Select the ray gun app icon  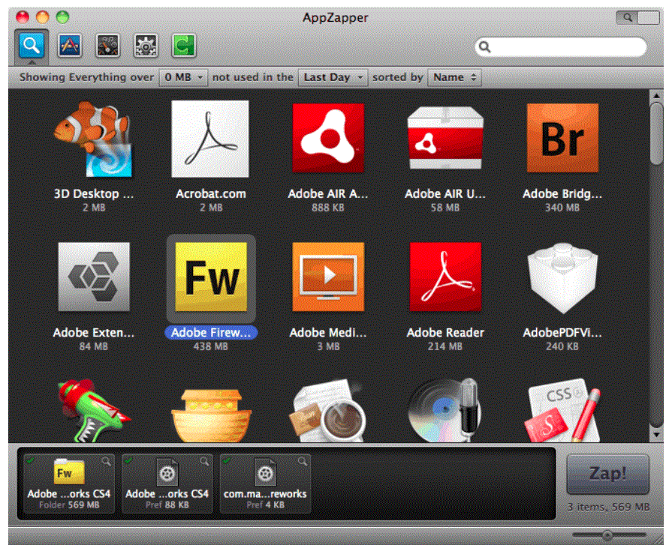tap(93, 410)
